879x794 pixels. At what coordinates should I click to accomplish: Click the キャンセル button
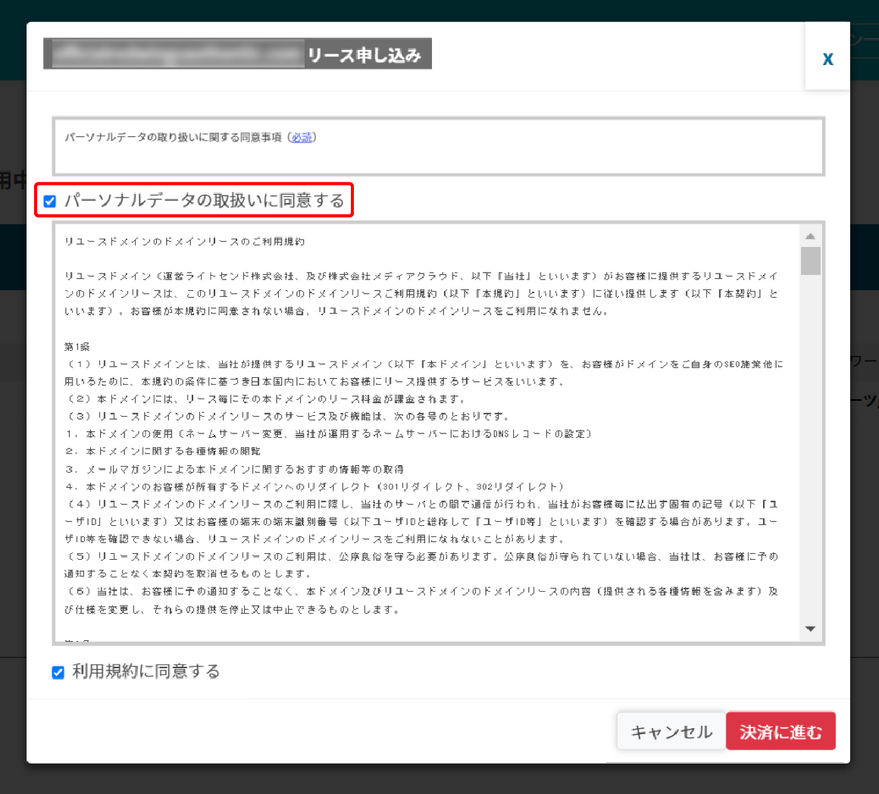pyautogui.click(x=670, y=730)
